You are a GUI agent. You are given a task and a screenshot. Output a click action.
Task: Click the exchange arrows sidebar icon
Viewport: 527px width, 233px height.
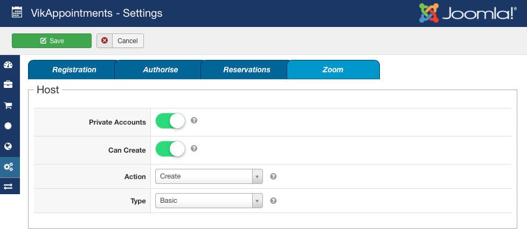coord(8,186)
